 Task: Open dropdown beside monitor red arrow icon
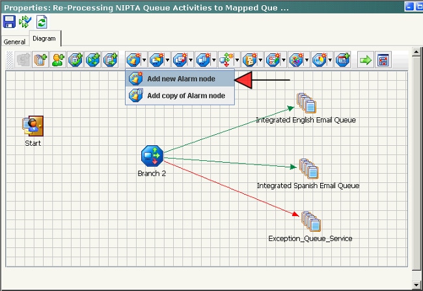pyautogui.click(x=191, y=60)
